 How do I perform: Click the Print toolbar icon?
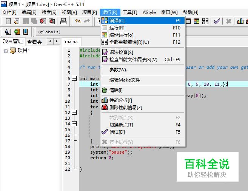[x=63, y=21]
